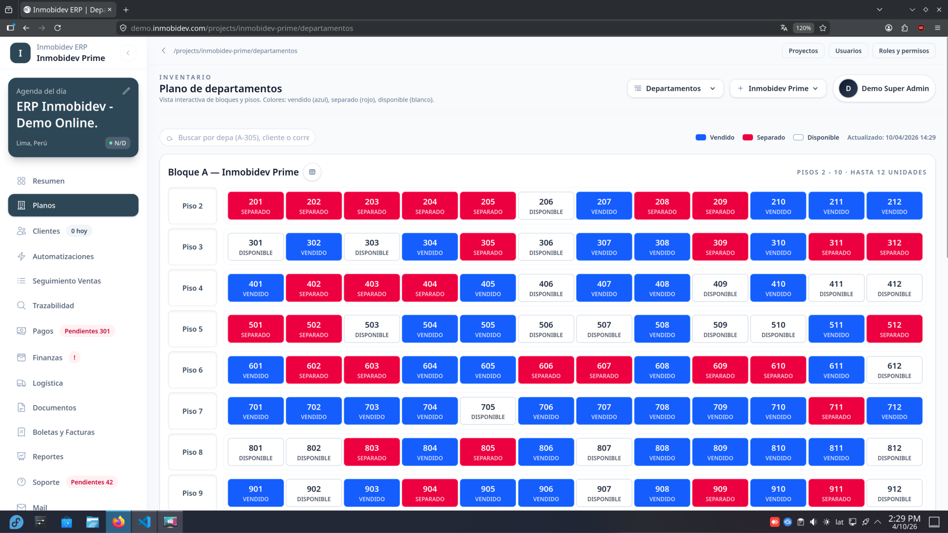Click the Proyectos button
This screenshot has height=533, width=948.
pos(803,50)
